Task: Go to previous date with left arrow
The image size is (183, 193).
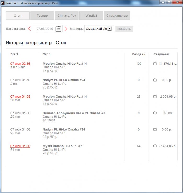Action: (x=29, y=29)
